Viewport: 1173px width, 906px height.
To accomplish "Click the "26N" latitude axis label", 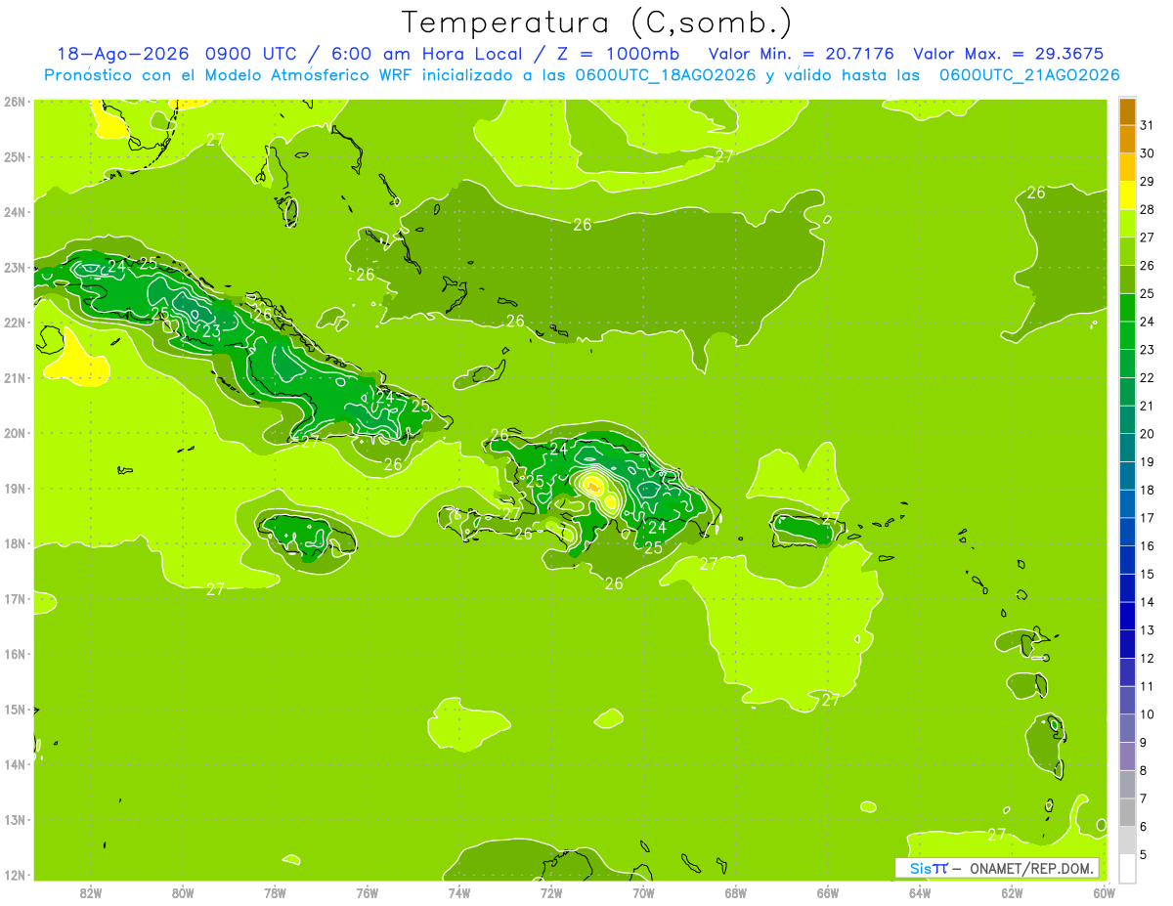I will tap(15, 102).
